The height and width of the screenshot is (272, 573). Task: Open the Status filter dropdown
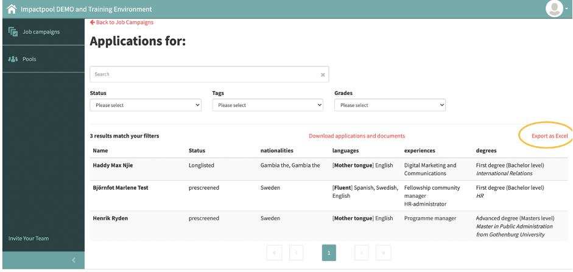(146, 105)
